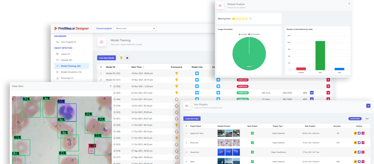Edit the Speed Limit Temp project
374x164 pixels.
(355, 133)
